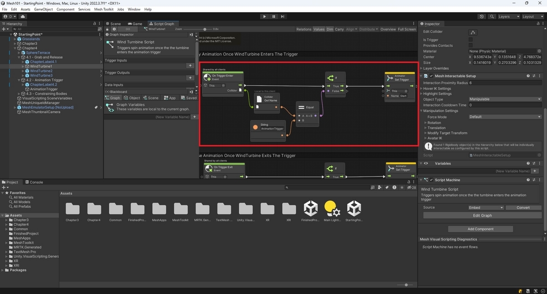Adjust the Project icon size slider
This screenshot has width=547, height=294.
pyautogui.click(x=406, y=285)
